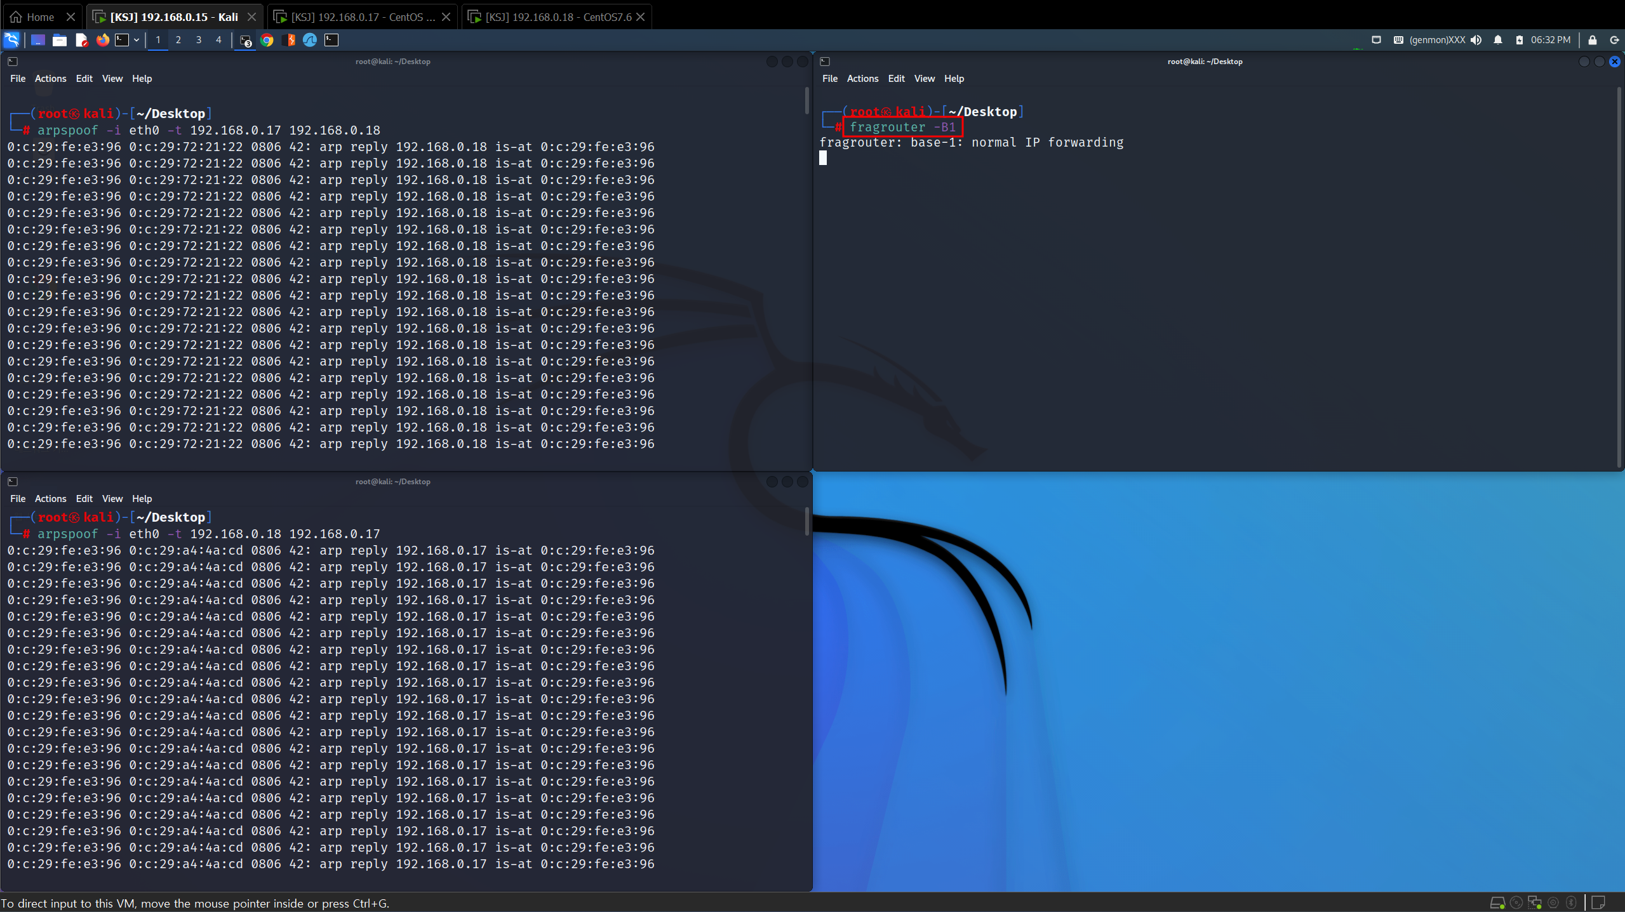
Task: Open the Kali applications menu icon
Action: pyautogui.click(x=11, y=40)
